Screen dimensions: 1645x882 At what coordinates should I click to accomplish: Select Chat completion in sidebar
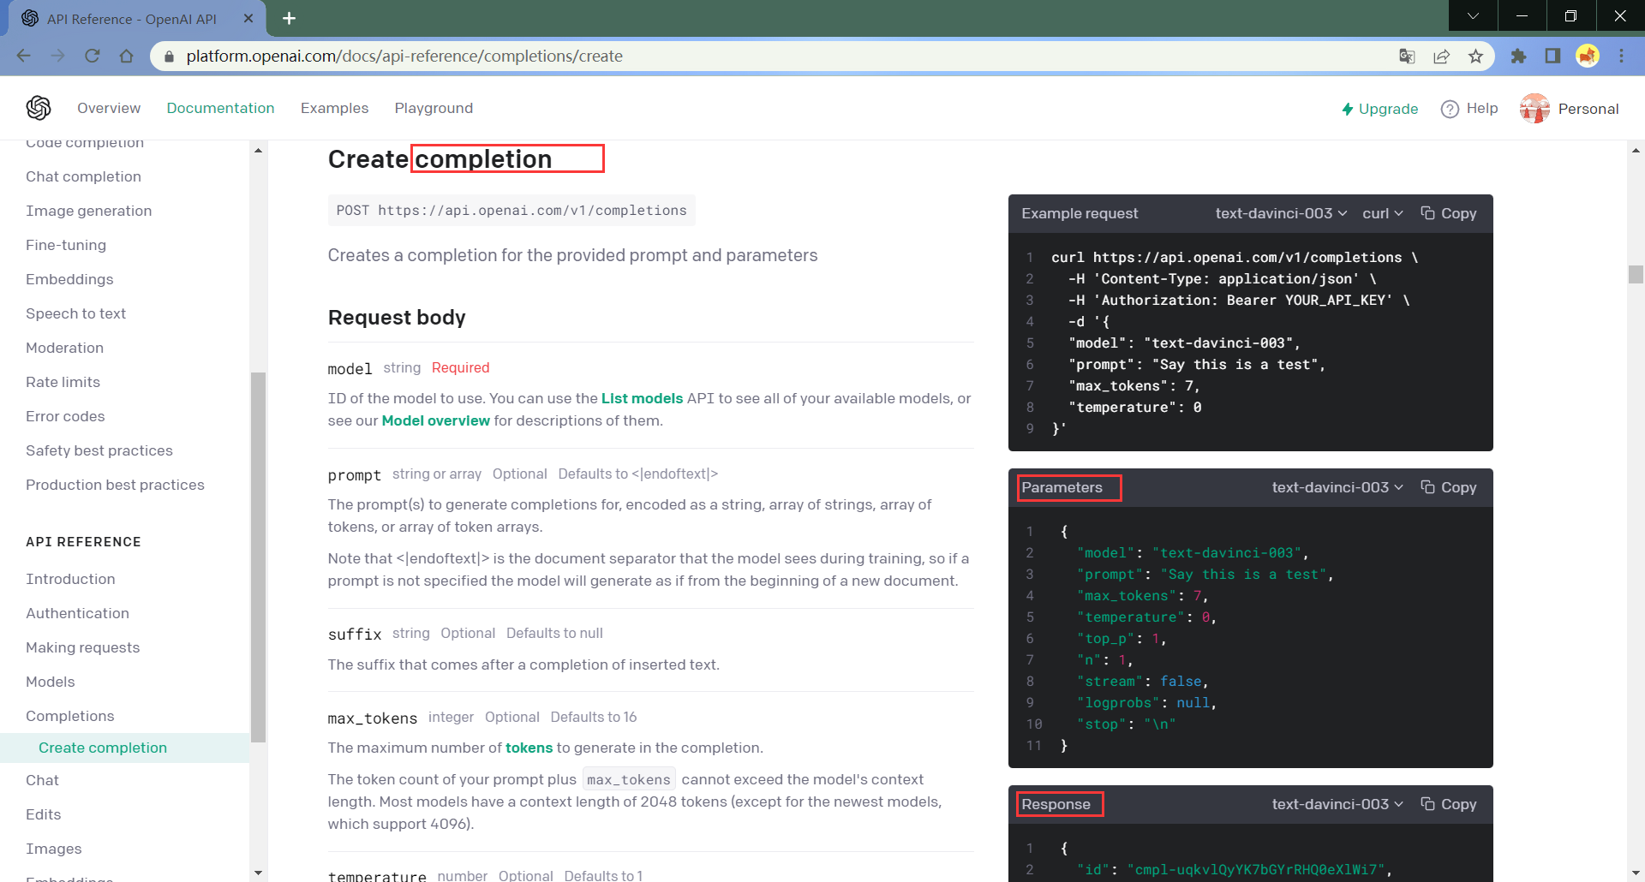(x=83, y=176)
